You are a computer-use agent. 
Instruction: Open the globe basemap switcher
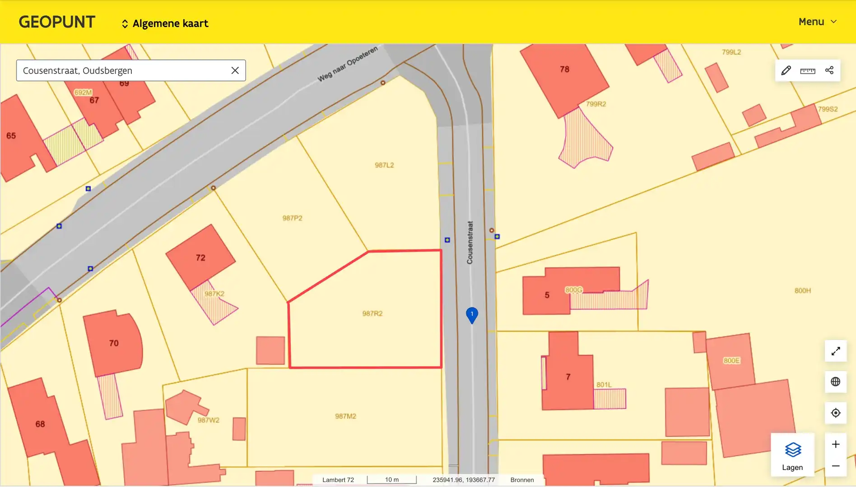click(x=836, y=381)
